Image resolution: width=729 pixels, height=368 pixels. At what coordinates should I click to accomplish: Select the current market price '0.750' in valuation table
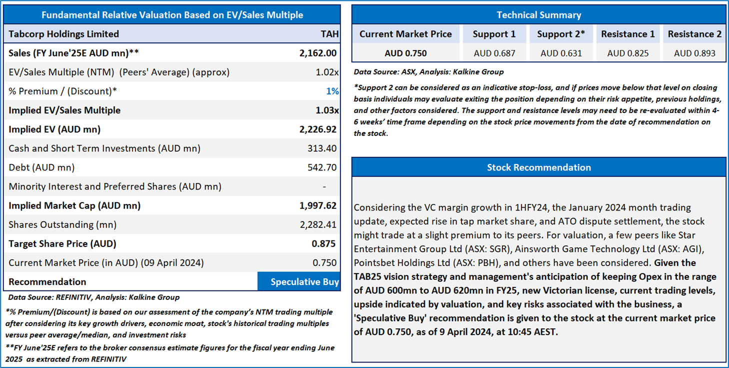[324, 262]
